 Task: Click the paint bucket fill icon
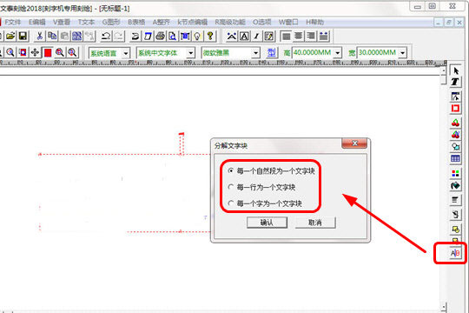(x=455, y=186)
